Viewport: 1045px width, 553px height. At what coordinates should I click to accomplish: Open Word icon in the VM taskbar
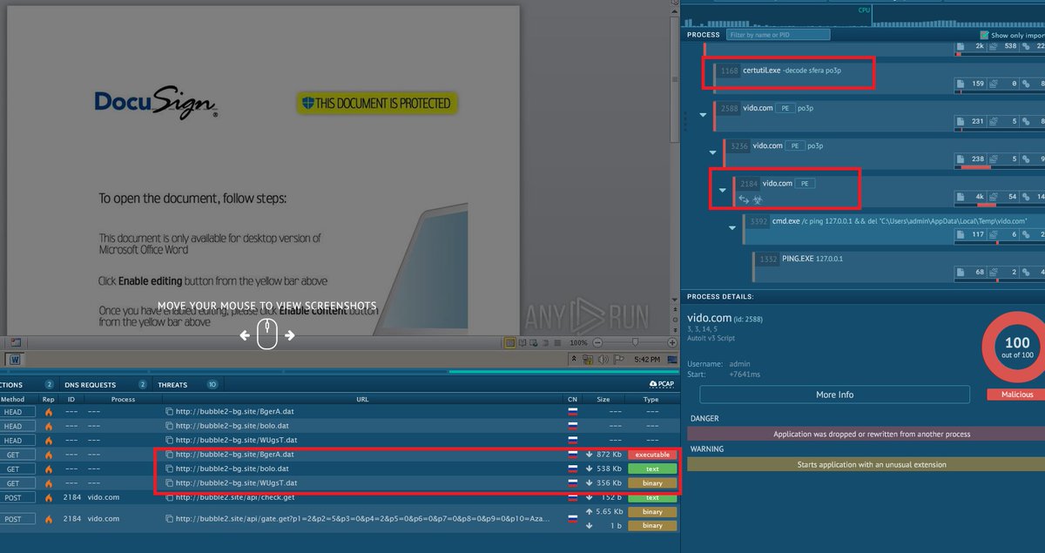tap(15, 359)
